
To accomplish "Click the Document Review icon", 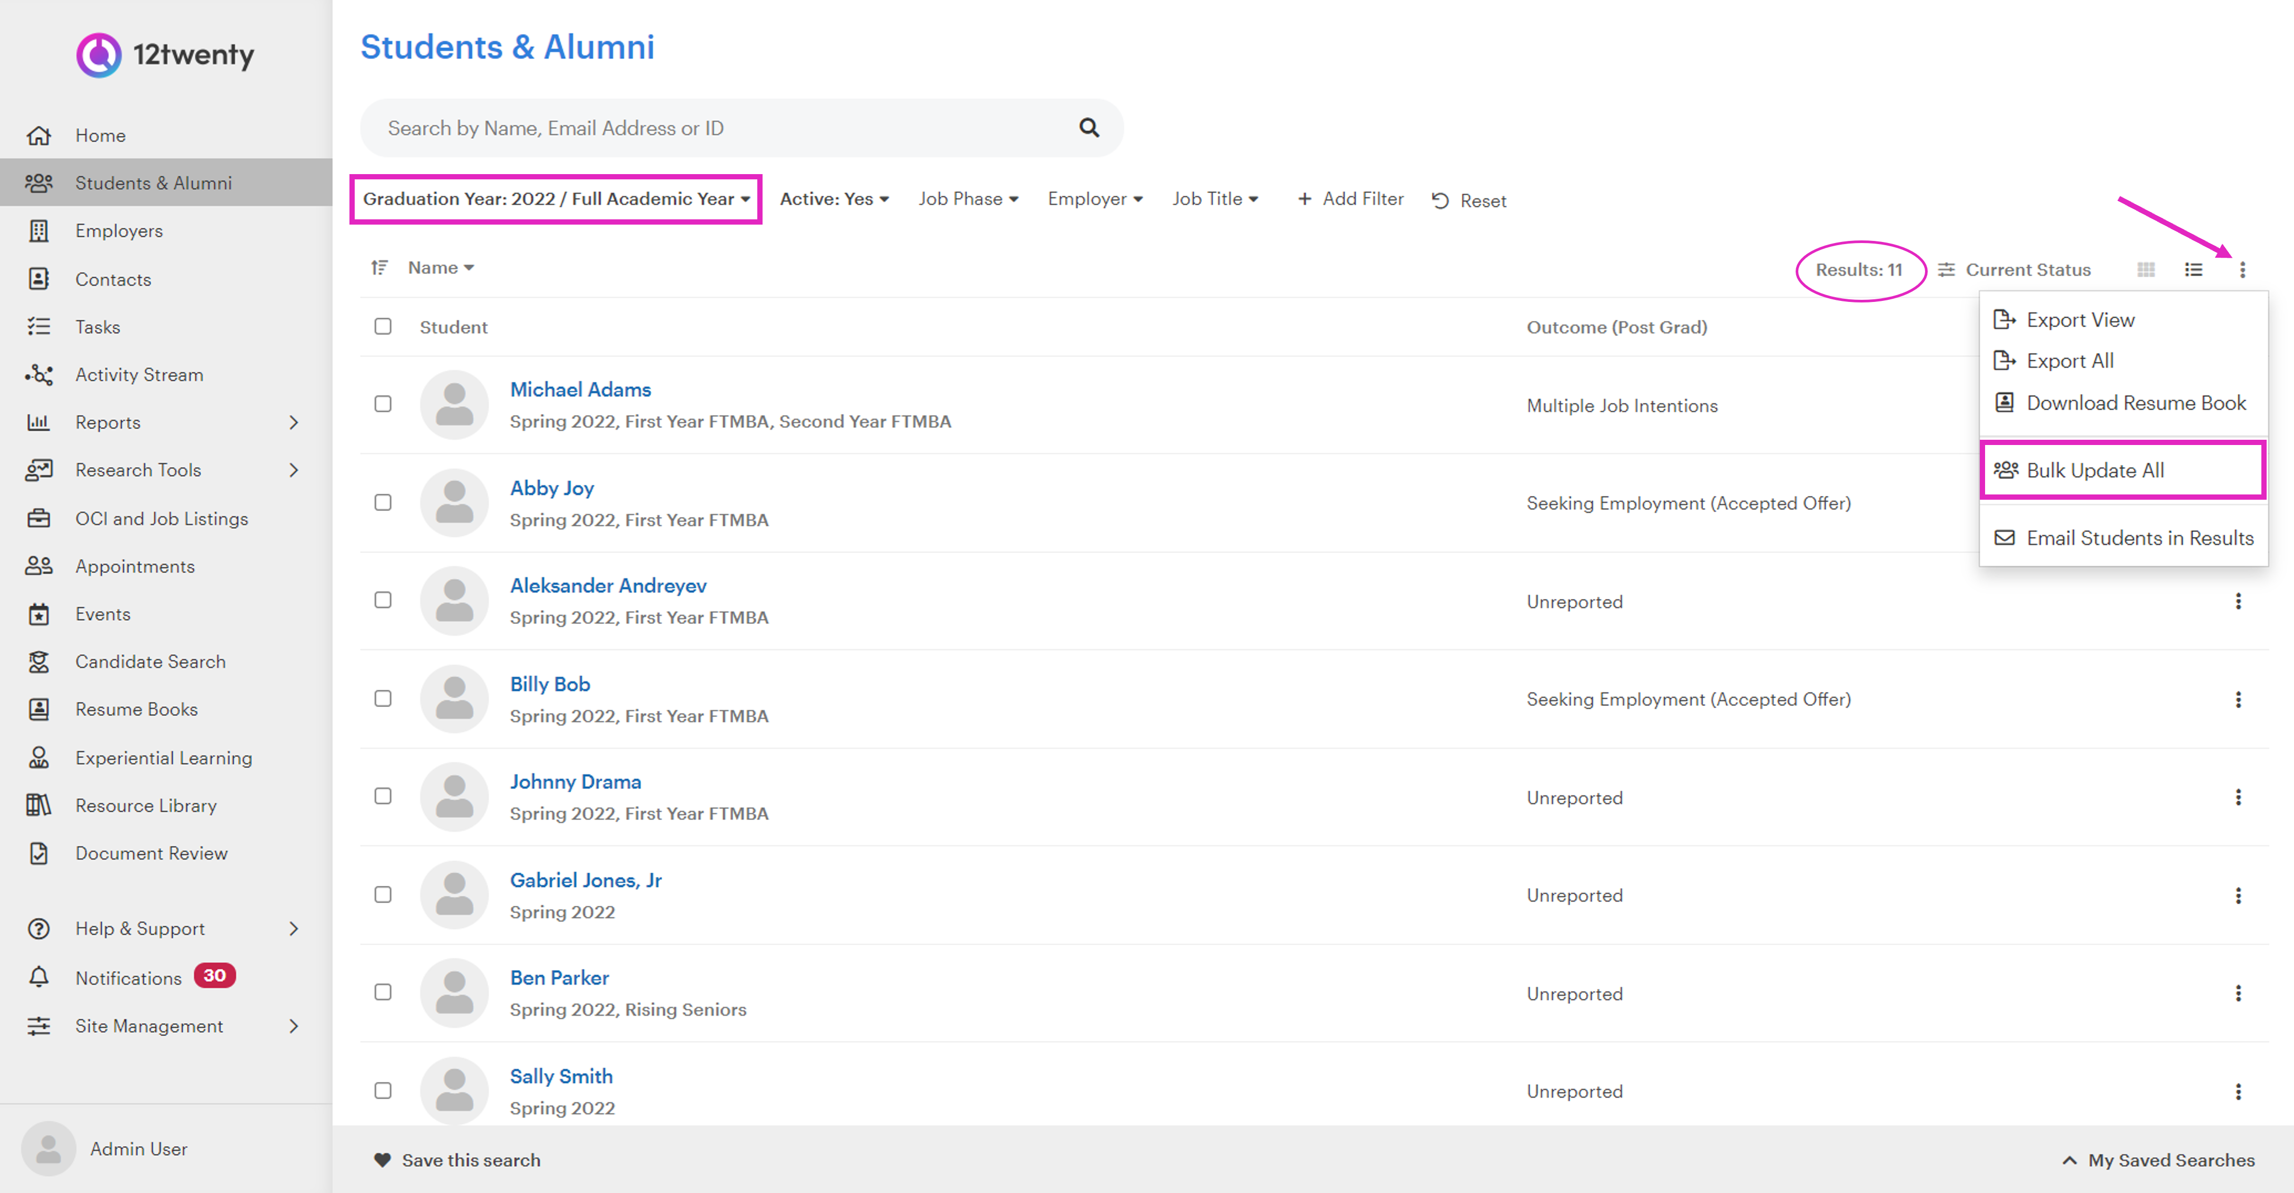I will point(38,853).
